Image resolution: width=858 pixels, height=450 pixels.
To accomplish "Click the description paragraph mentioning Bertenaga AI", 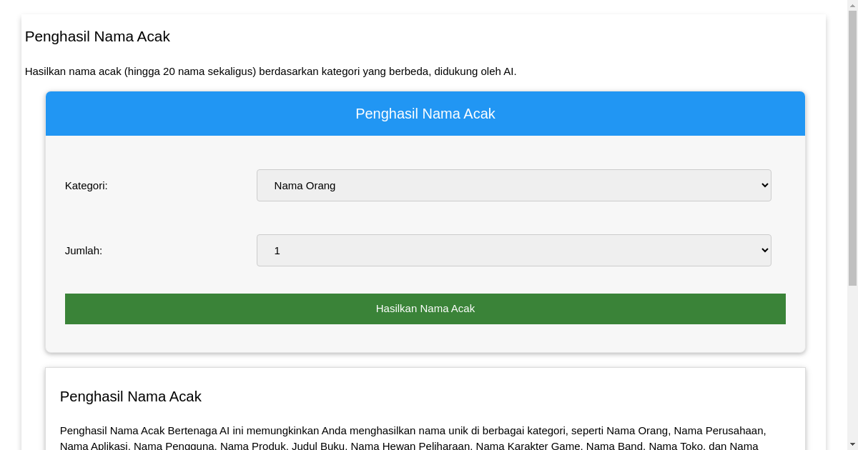I will 413,431.
